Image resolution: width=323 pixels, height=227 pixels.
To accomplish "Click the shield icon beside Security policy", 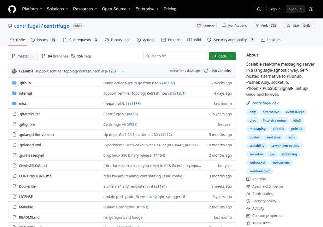I will (249, 201).
